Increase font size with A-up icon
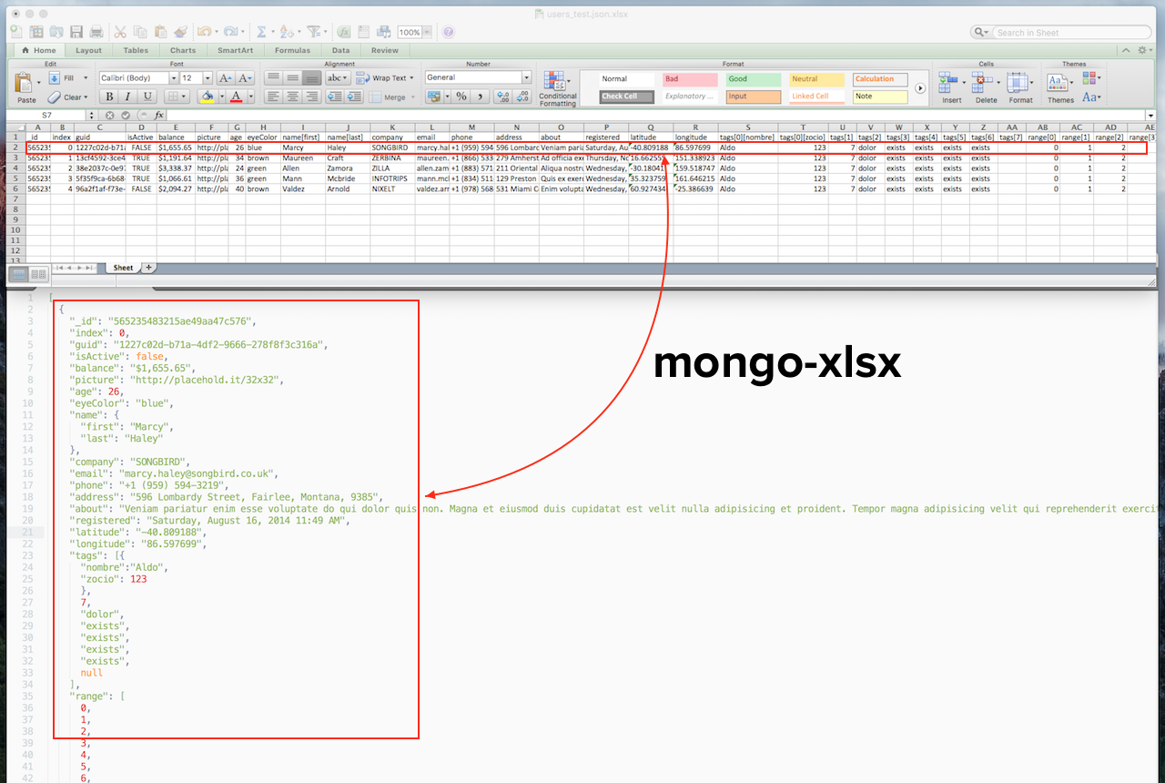Viewport: 1165px width, 783px height. (x=226, y=78)
